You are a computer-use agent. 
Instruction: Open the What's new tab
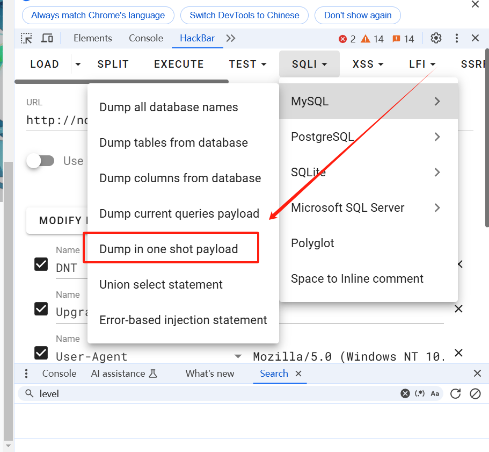[210, 374]
